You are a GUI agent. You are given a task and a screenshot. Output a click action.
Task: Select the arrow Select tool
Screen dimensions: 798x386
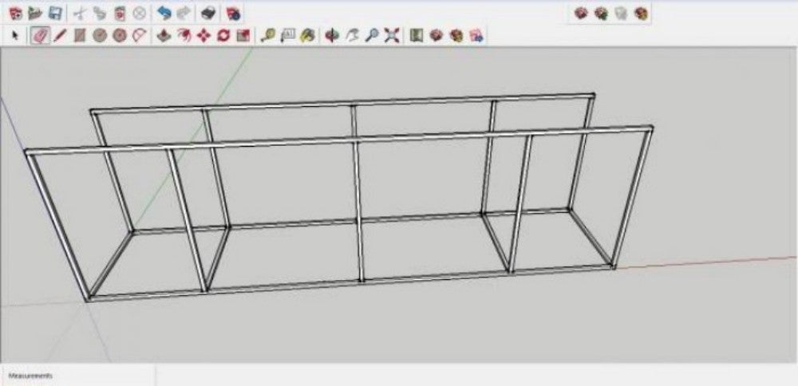[15, 36]
